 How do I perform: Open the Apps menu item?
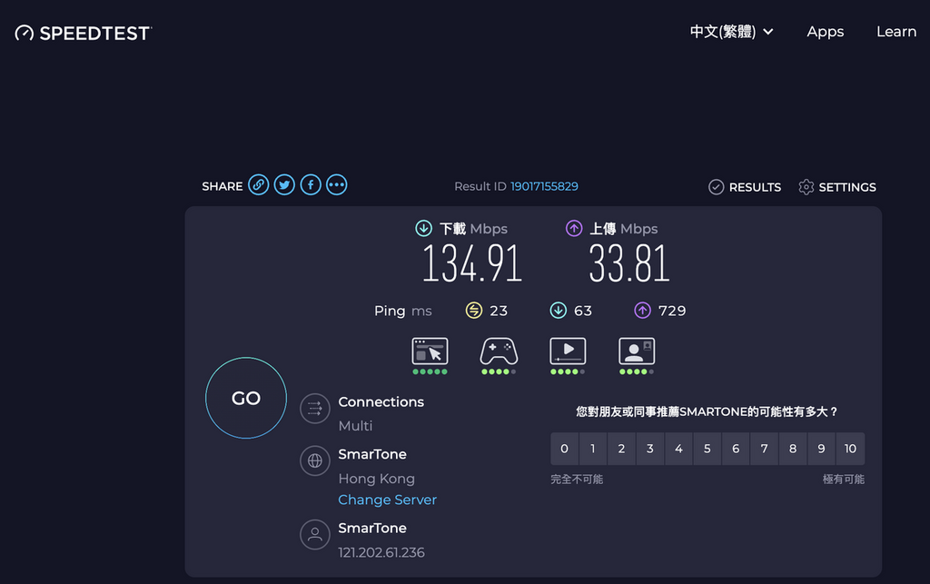(825, 31)
